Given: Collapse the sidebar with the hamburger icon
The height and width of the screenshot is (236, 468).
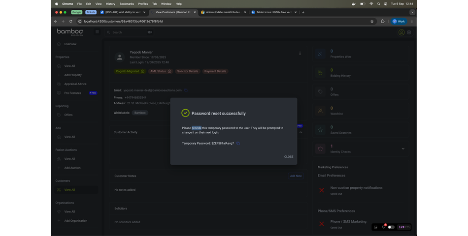Looking at the screenshot, I should point(97,32).
